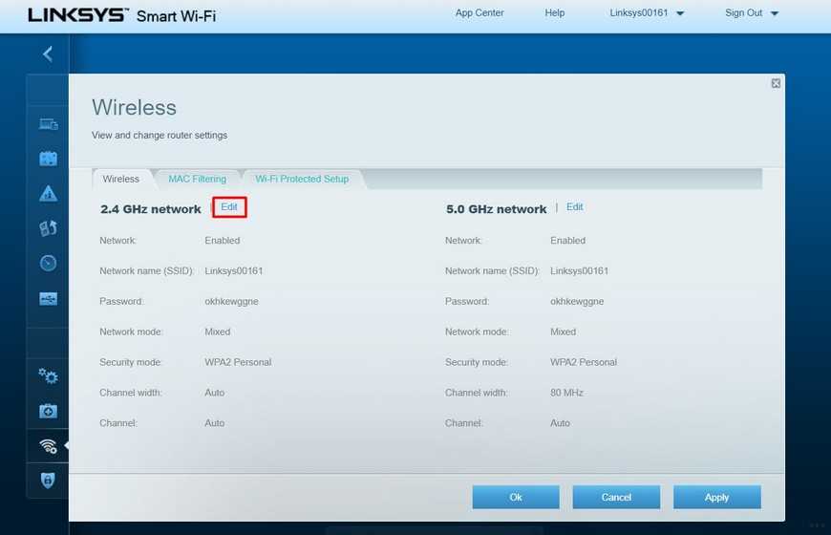Click the Linksys Smart Wi-Fi logo
The width and height of the screenshot is (831, 535).
tap(122, 15)
